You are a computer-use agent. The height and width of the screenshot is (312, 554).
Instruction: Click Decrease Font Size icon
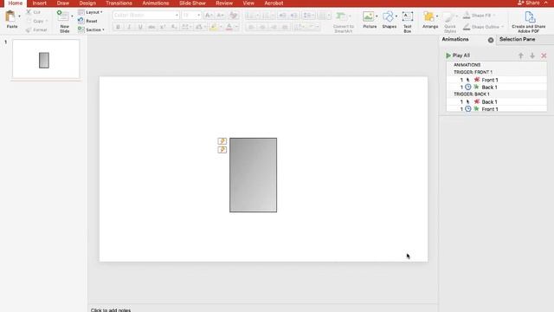pyautogui.click(x=220, y=16)
